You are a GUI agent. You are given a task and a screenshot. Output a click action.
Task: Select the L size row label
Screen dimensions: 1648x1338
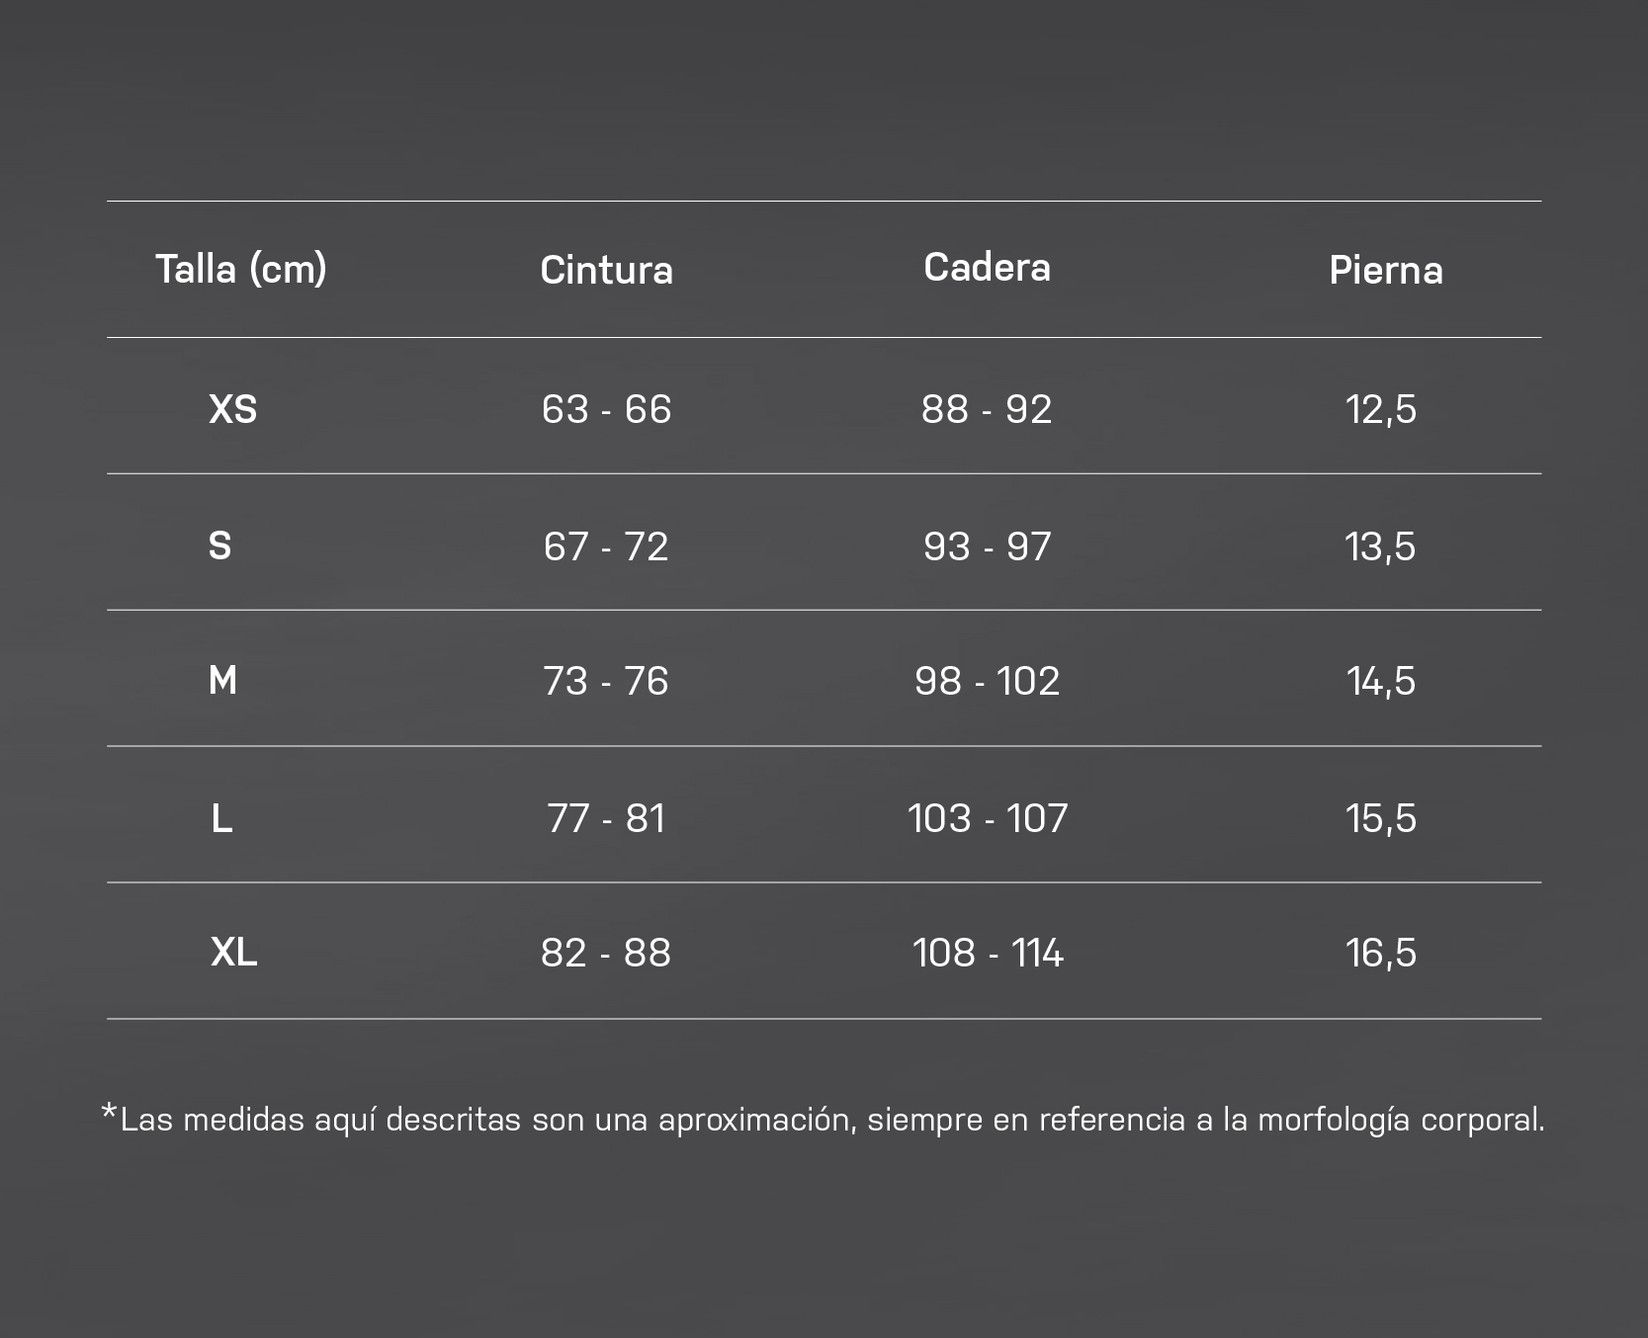pos(221,817)
